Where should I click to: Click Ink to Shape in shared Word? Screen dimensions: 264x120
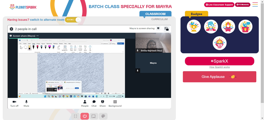(71, 48)
